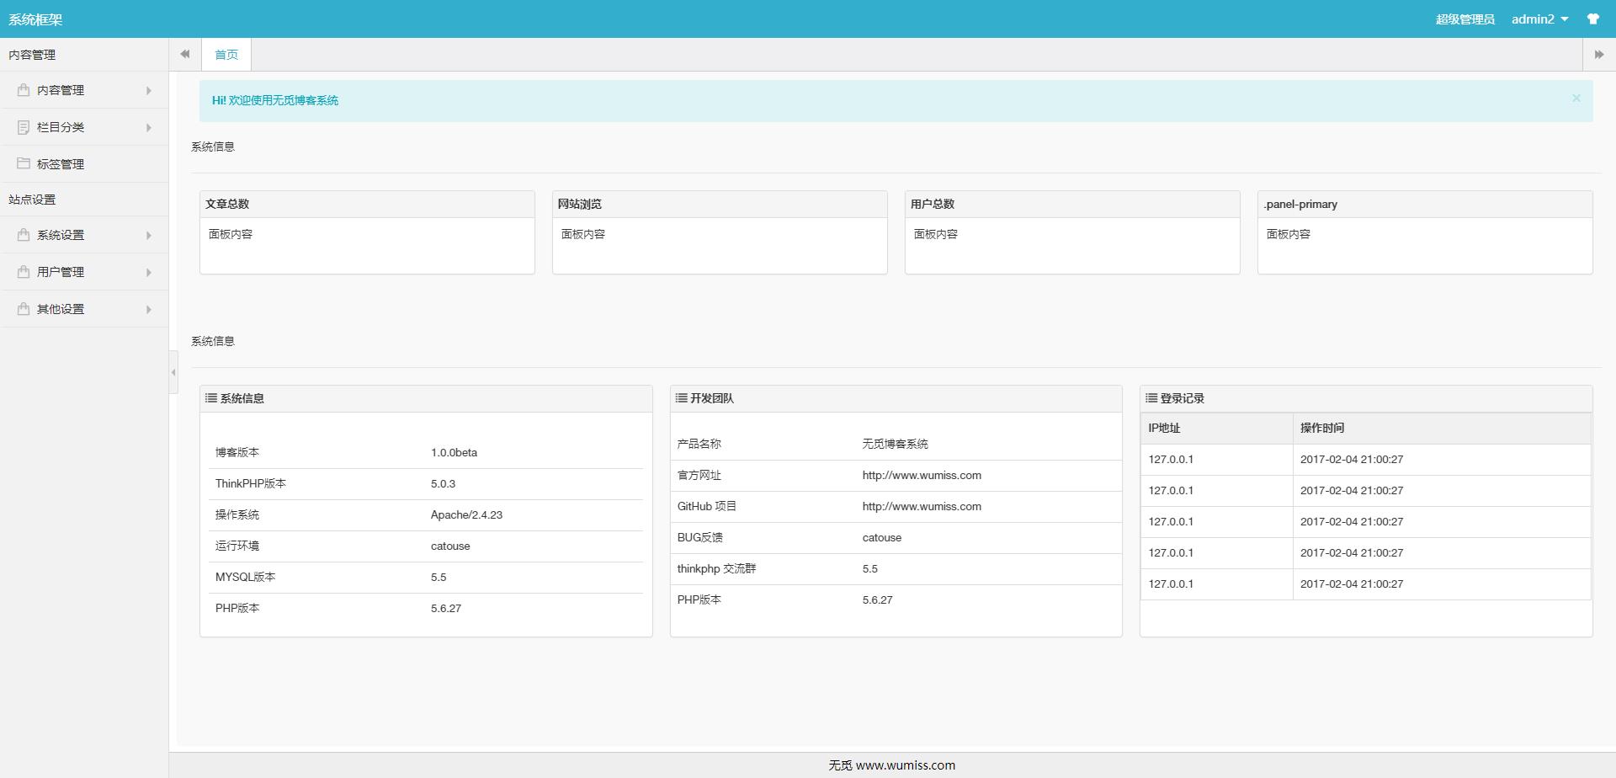Click 5.6.27 in 系统信息 panel

coord(446,608)
